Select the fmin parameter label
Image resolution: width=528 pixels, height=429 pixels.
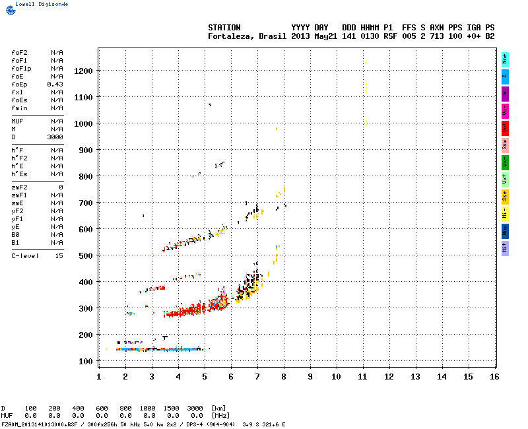[x=20, y=108]
